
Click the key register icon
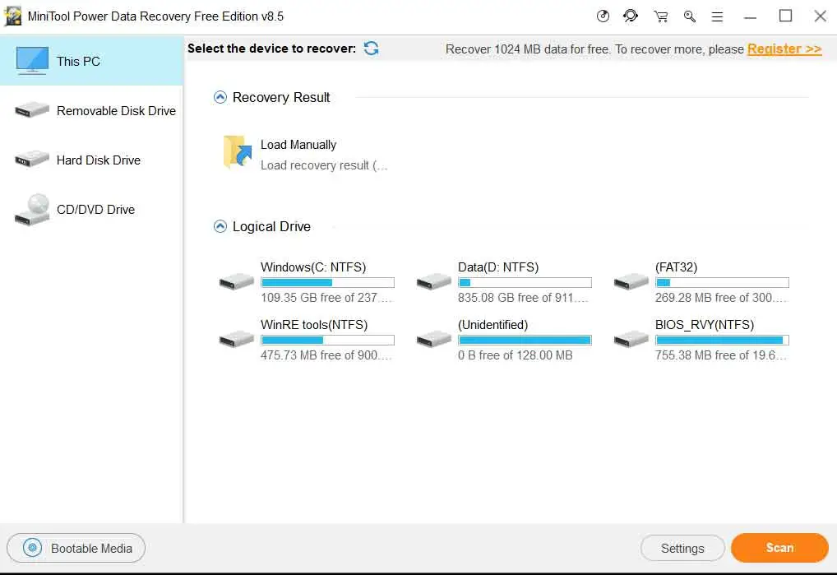coord(690,16)
